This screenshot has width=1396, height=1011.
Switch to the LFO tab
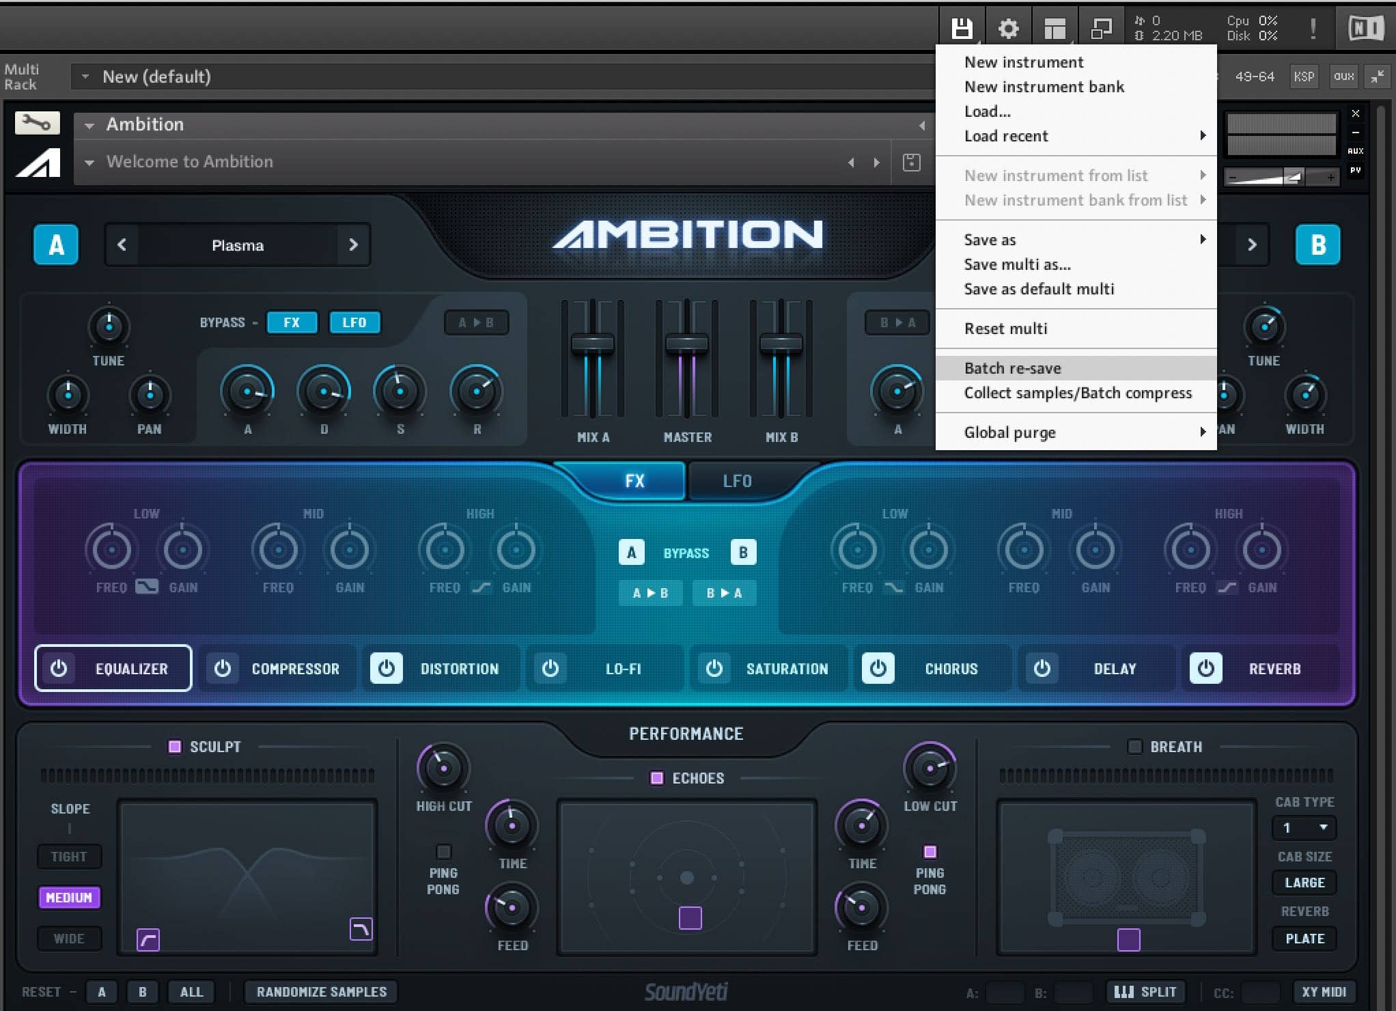pyautogui.click(x=738, y=481)
